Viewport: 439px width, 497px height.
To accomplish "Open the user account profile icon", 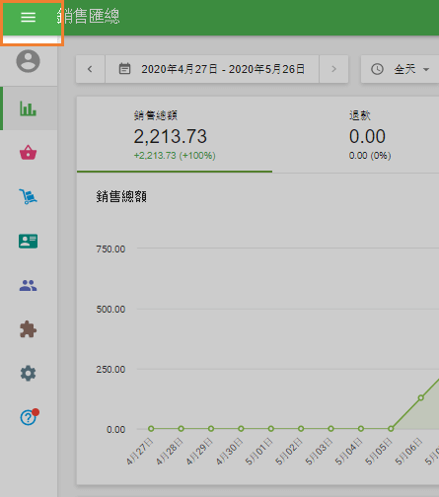I will click(x=28, y=61).
